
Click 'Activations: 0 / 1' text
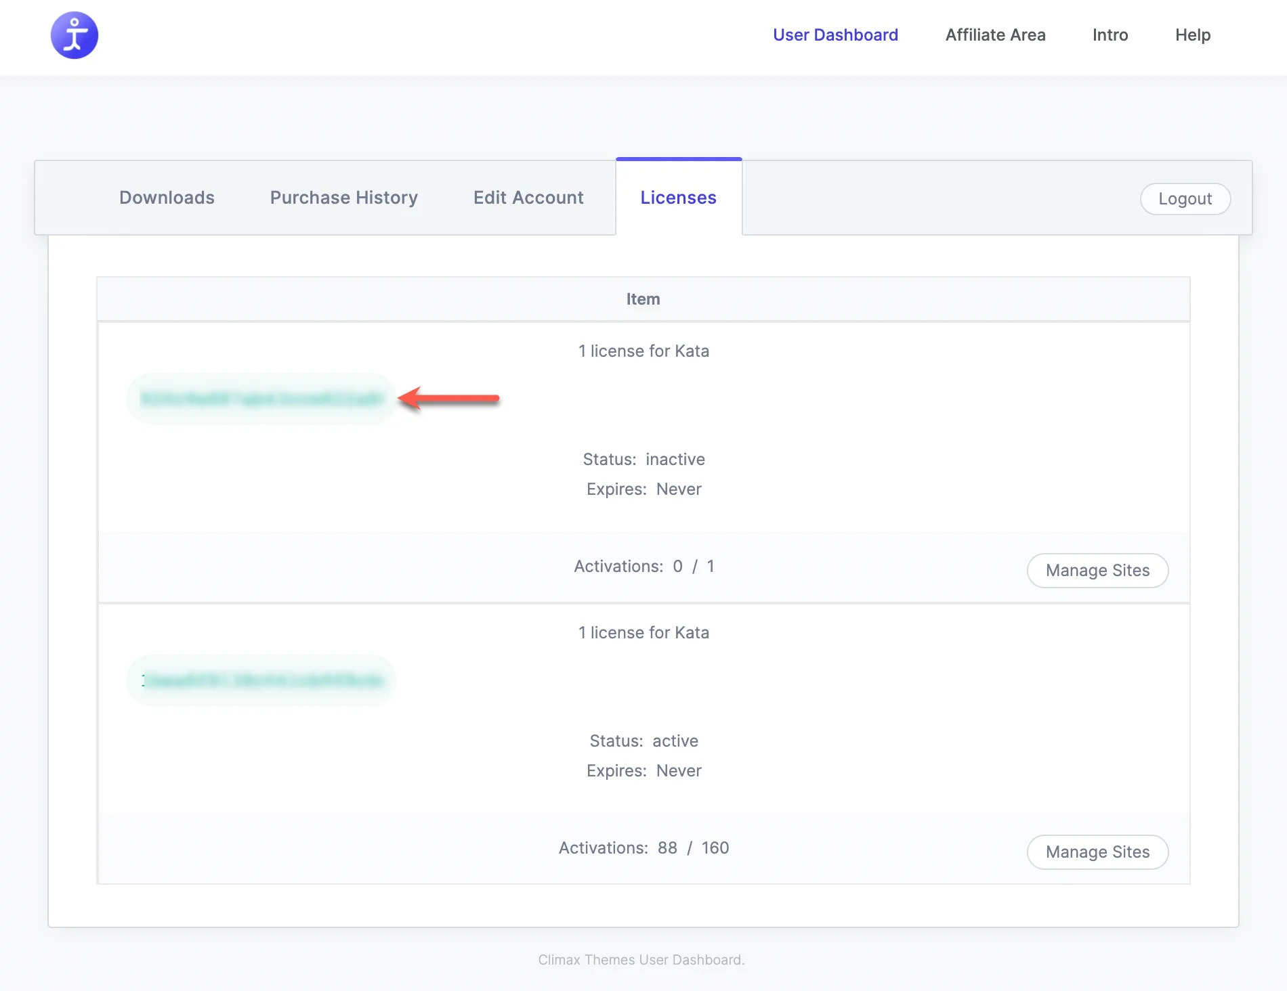643,567
